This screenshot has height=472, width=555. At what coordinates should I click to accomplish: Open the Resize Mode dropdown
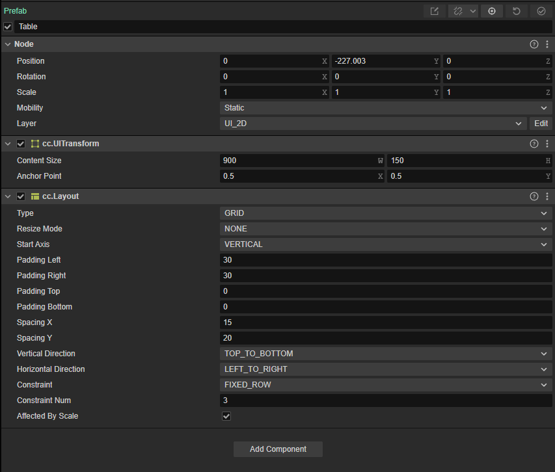(x=386, y=229)
